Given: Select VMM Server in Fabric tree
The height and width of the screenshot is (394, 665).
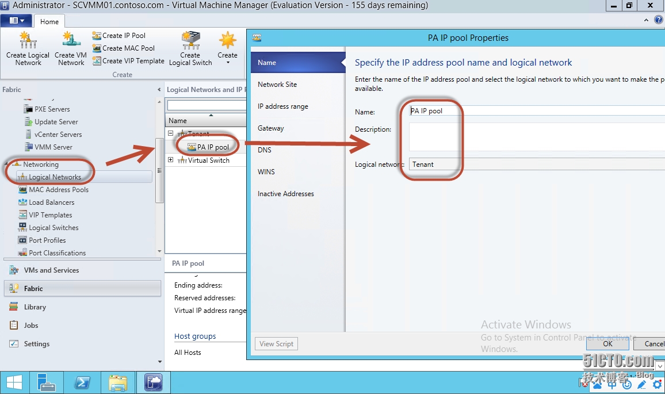Looking at the screenshot, I should click(x=53, y=147).
